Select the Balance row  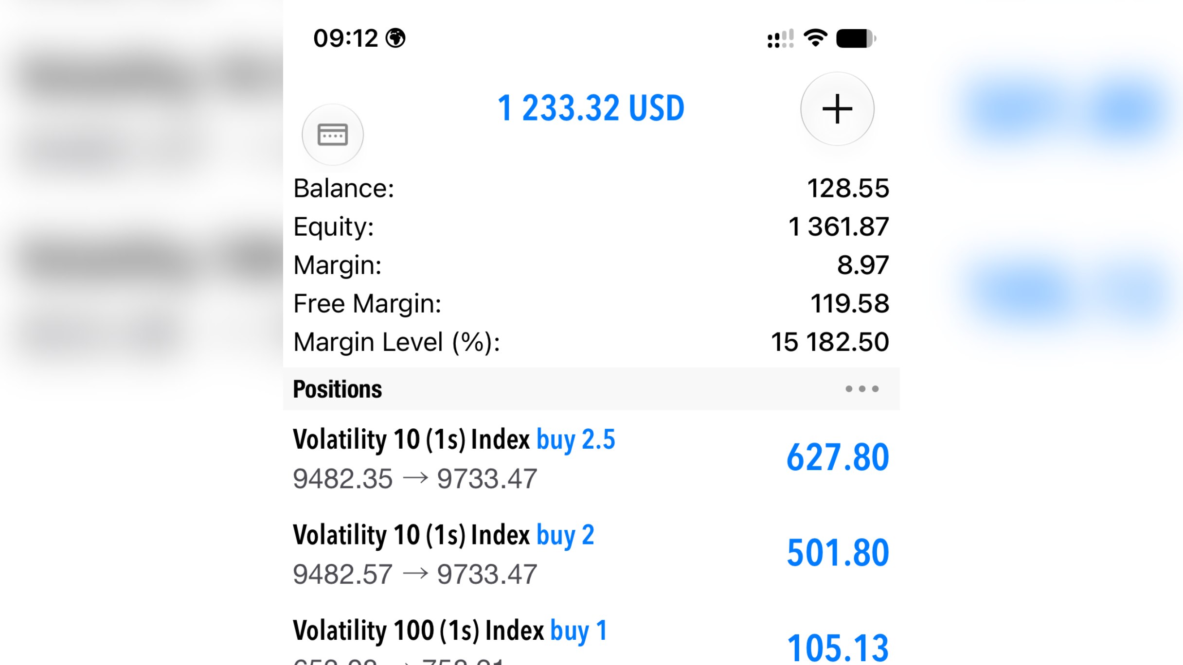(591, 188)
